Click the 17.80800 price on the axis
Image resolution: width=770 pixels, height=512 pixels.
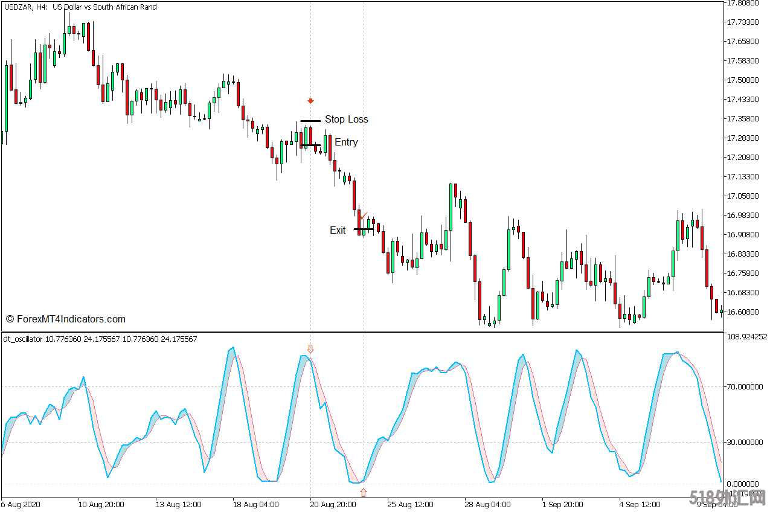[x=742, y=3]
